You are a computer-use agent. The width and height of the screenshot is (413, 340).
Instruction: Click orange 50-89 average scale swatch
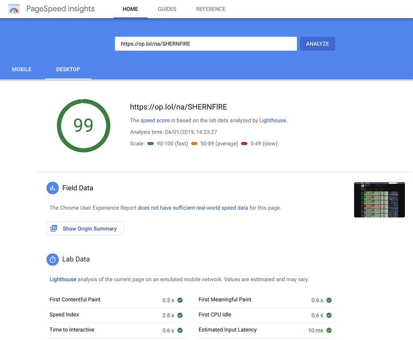click(194, 144)
